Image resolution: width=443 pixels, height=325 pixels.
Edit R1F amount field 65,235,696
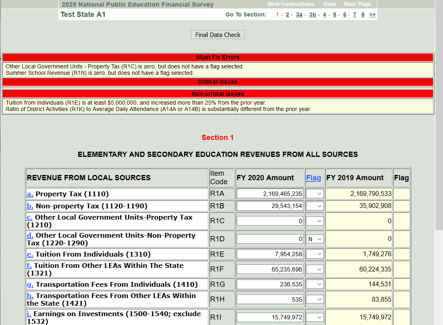[x=270, y=269]
